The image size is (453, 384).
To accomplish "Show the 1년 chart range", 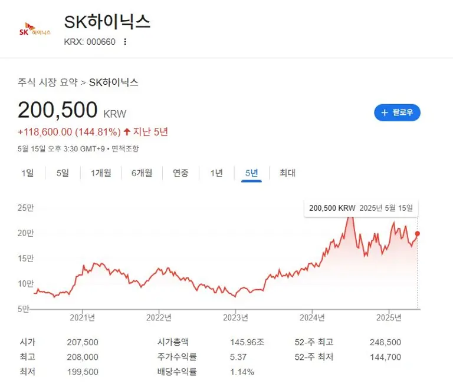I will pos(216,173).
